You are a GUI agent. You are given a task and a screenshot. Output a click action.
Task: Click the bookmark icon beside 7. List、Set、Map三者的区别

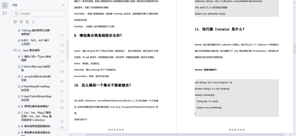tap(19, 113)
